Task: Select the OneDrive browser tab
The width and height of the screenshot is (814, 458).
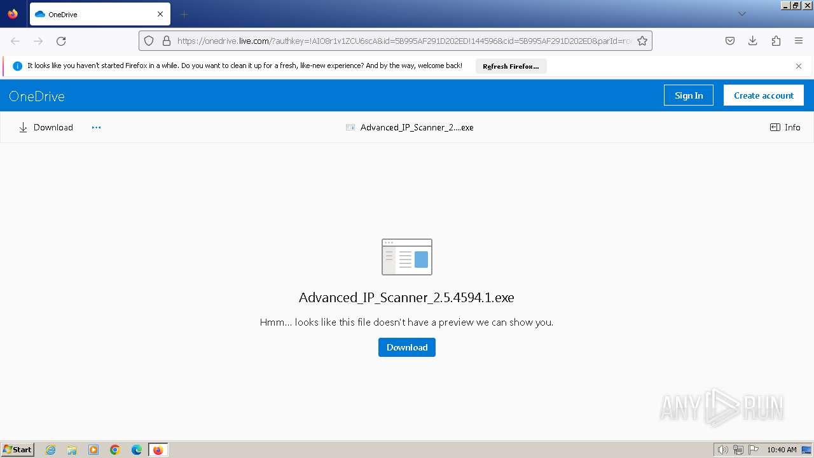Action: [x=100, y=14]
